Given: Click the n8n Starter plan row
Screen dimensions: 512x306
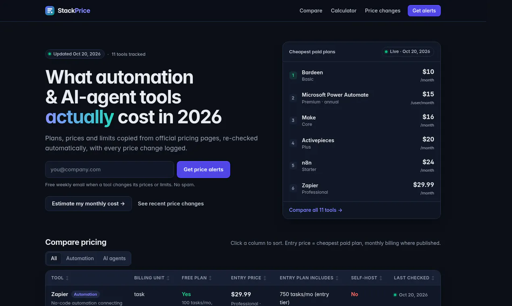Looking at the screenshot, I should pyautogui.click(x=362, y=165).
